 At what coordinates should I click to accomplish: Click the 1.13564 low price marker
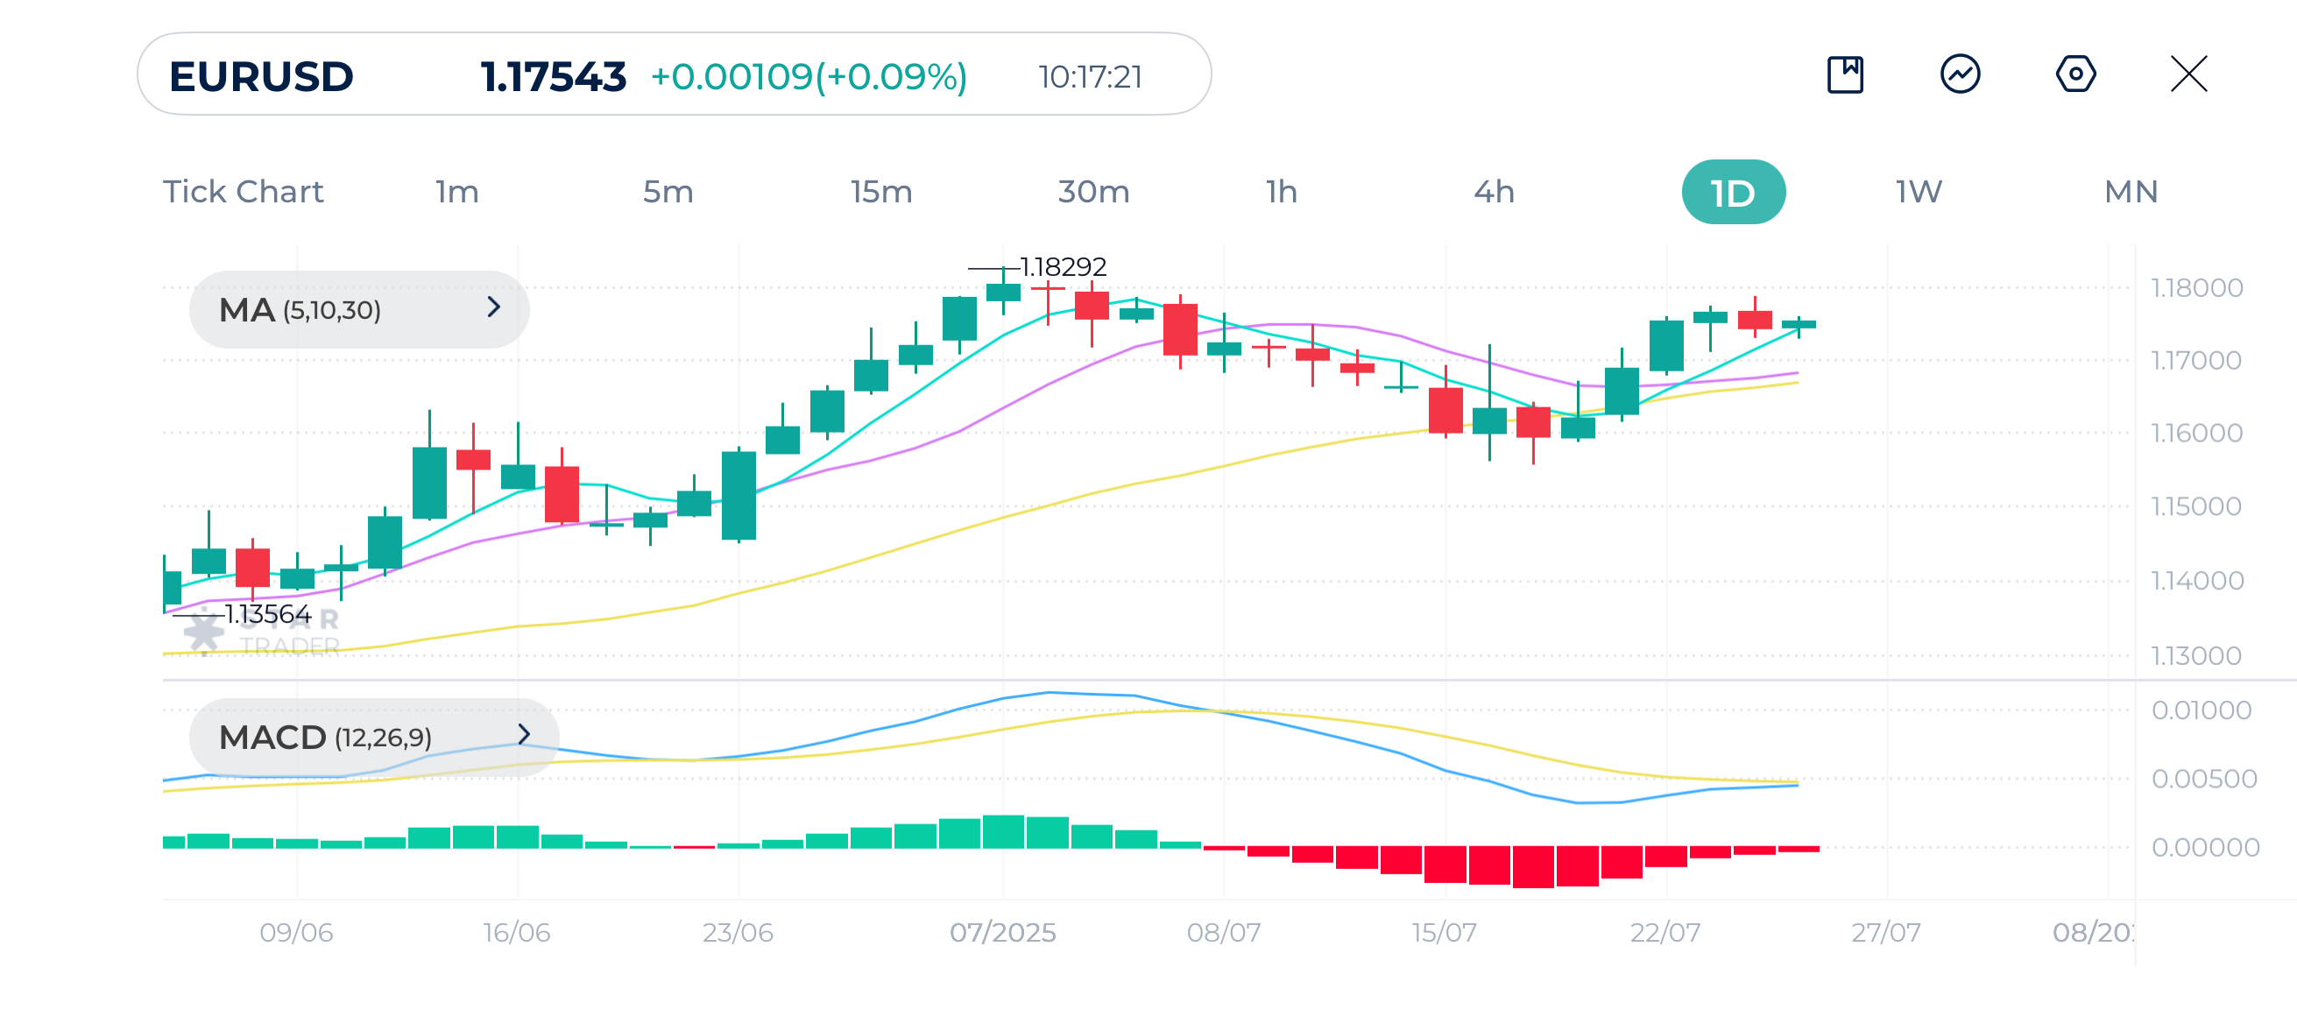point(266,614)
